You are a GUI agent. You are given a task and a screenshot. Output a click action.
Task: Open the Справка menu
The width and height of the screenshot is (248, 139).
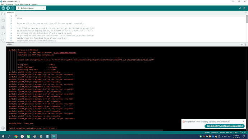pos(35,4)
